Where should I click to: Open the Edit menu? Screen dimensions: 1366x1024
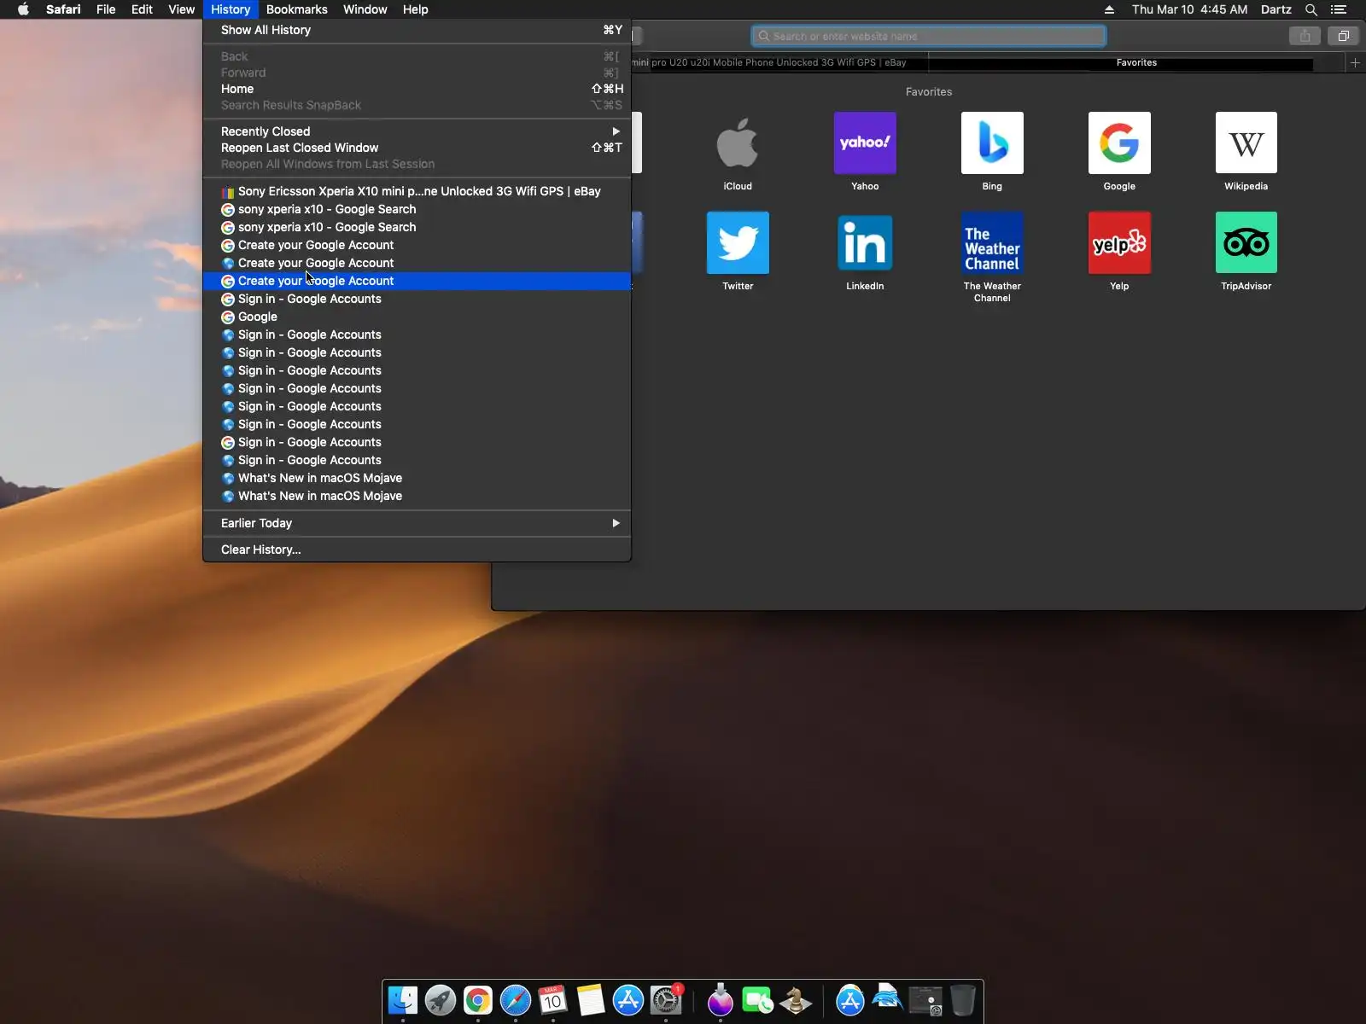pos(142,9)
